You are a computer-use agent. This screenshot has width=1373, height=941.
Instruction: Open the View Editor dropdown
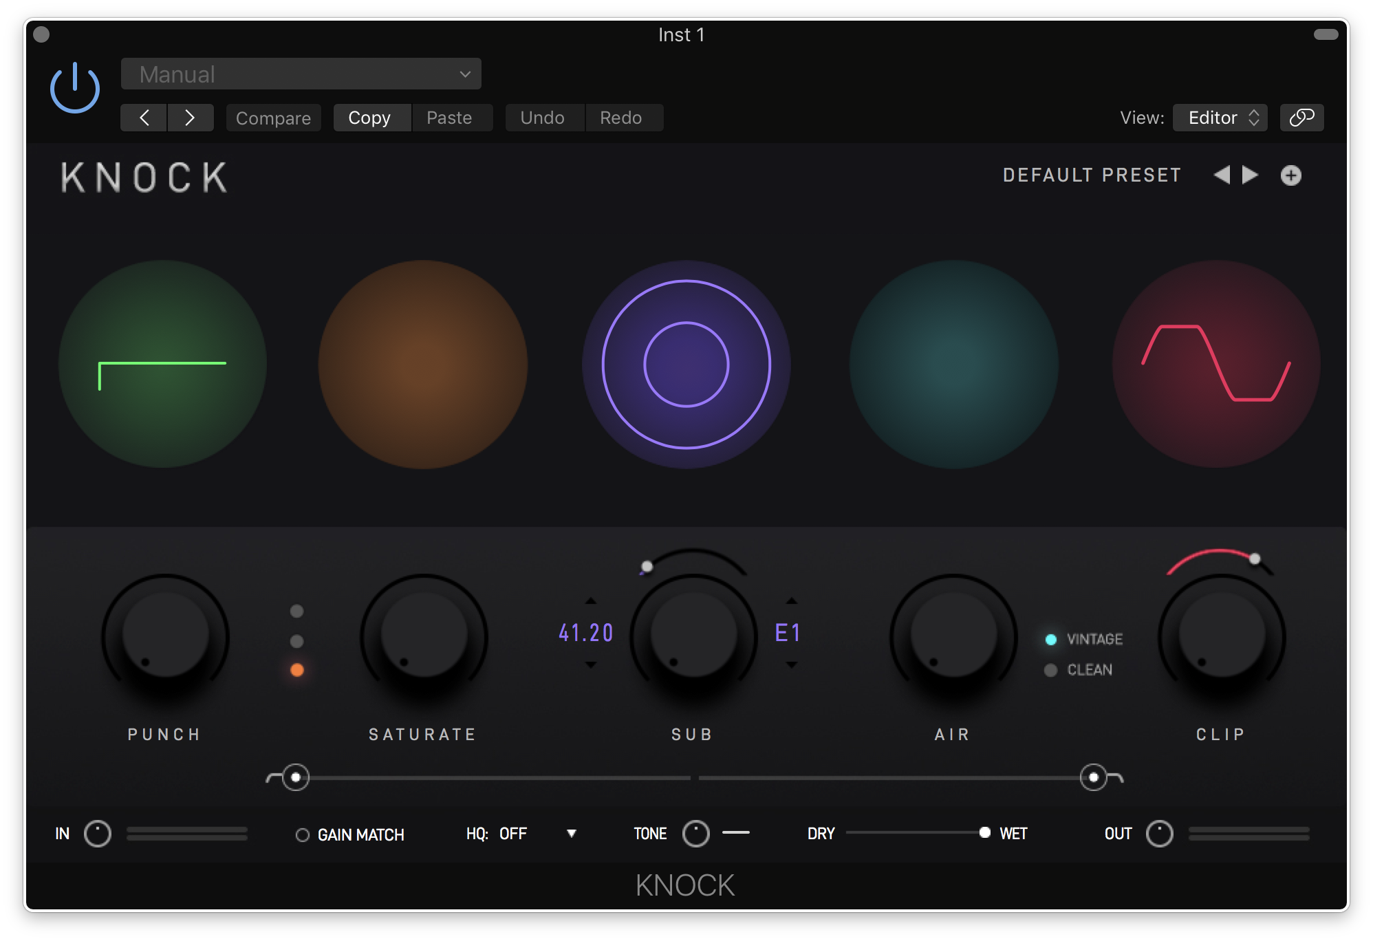(x=1220, y=118)
